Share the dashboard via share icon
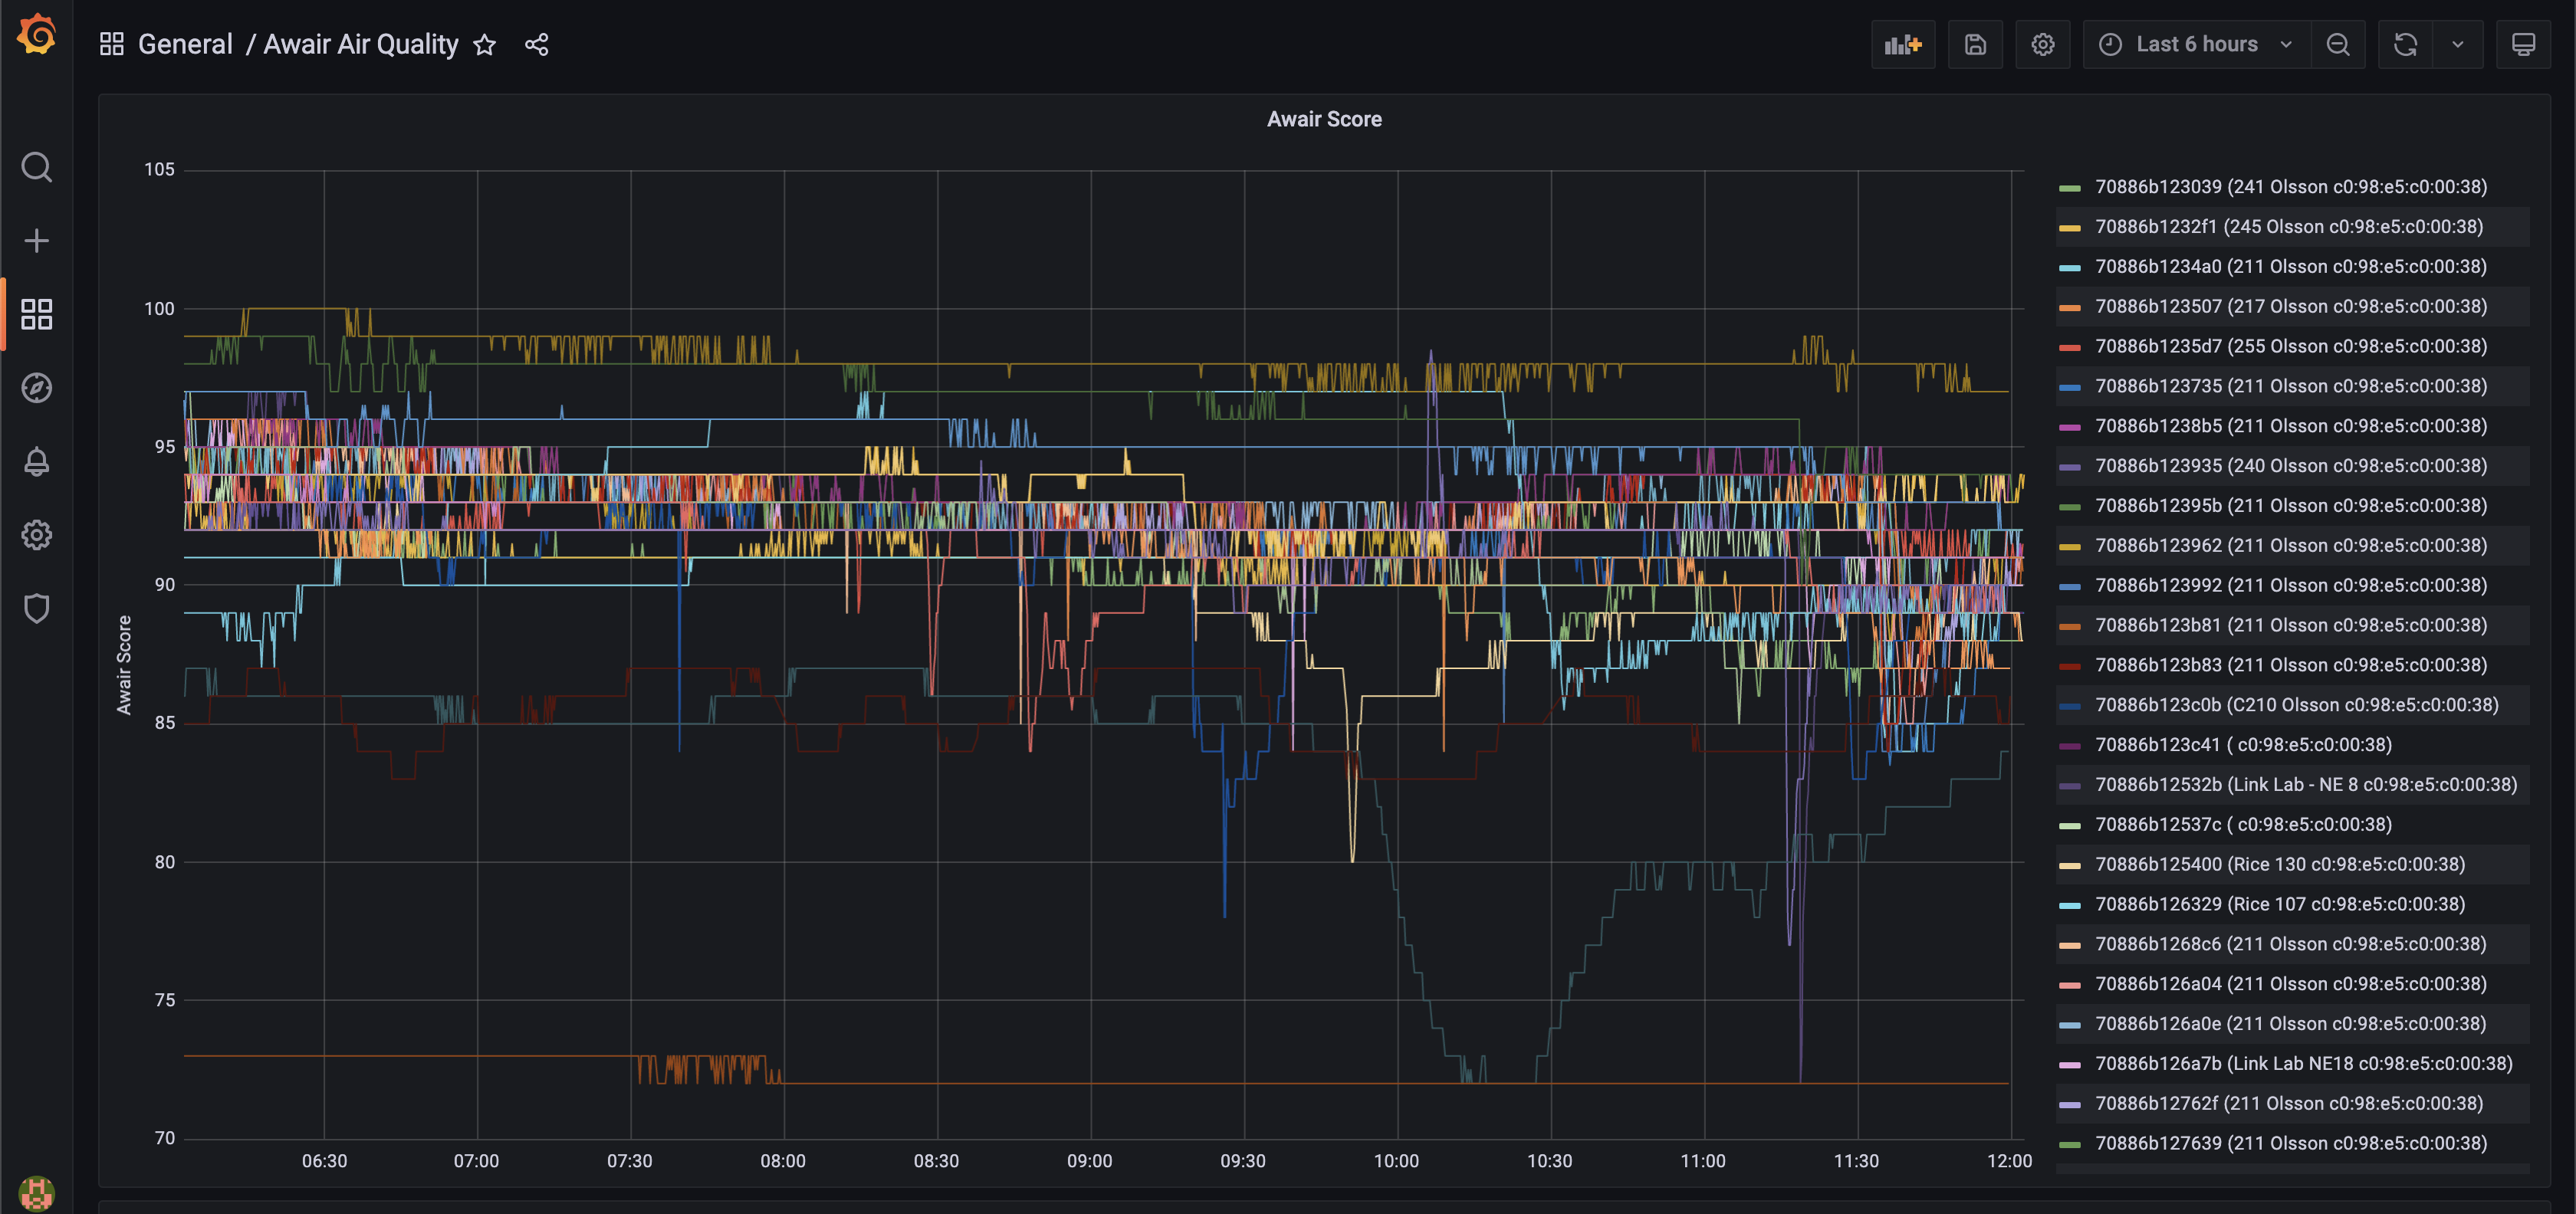The image size is (2576, 1214). coord(537,45)
